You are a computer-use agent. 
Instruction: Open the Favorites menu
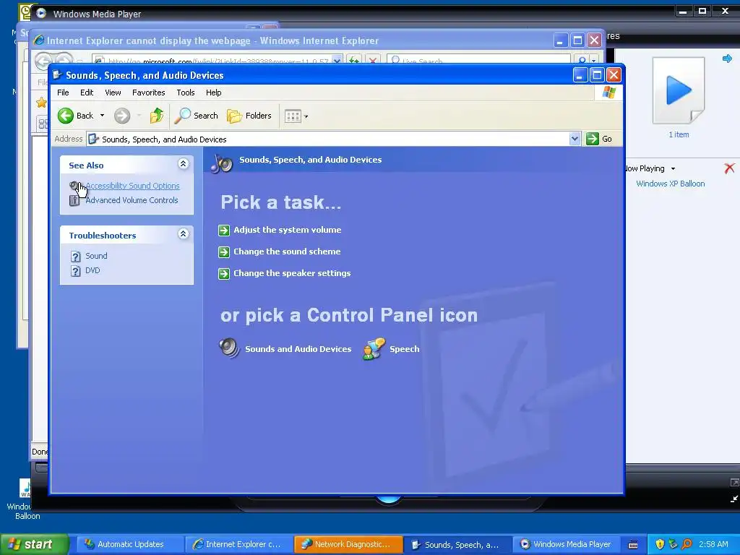[x=149, y=92]
